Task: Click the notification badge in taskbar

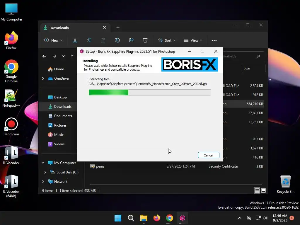Action: [292, 218]
